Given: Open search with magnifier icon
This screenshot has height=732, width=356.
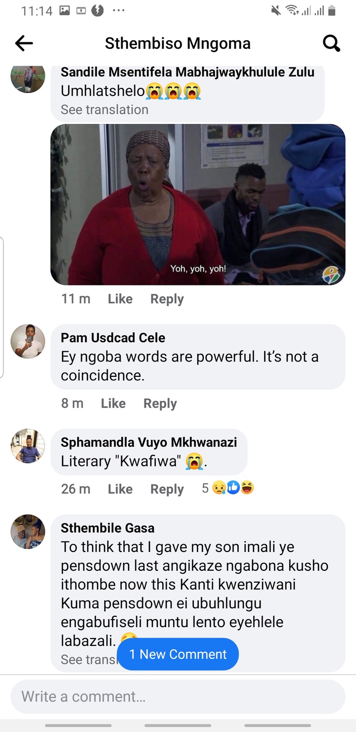Looking at the screenshot, I should (x=331, y=44).
